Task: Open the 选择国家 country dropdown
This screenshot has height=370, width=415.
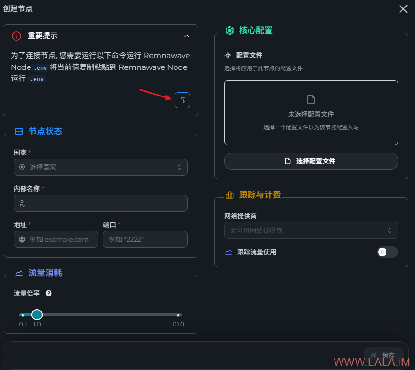Action: coord(101,167)
